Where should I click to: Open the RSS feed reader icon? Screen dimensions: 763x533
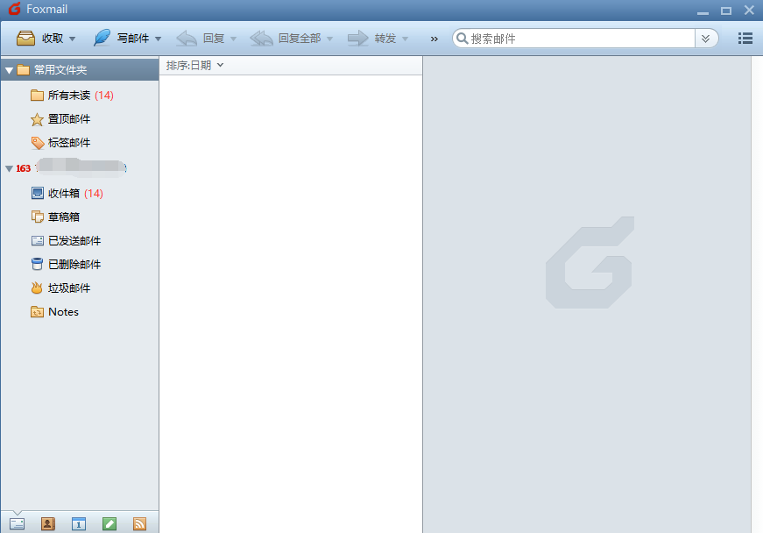139,523
